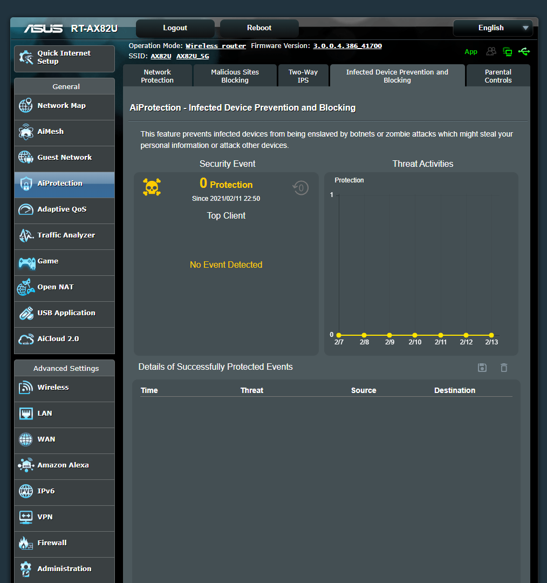Open Adaptive QoS menu label
The height and width of the screenshot is (583, 547).
(62, 209)
